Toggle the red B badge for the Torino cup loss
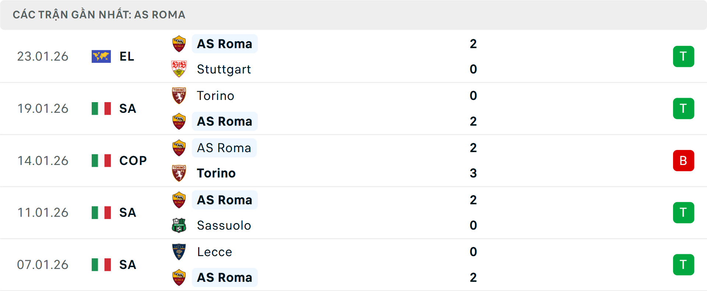Viewport: 707px width, 291px height. (x=683, y=160)
